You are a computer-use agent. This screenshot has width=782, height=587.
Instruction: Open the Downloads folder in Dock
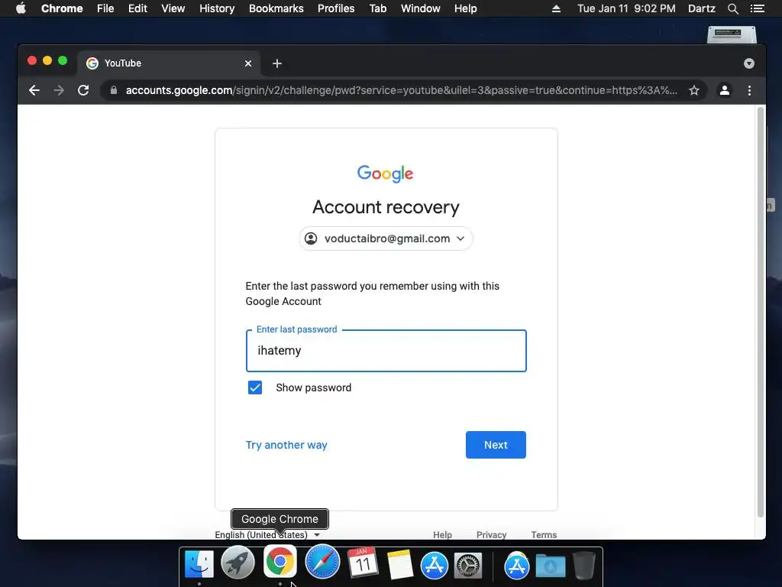[550, 566]
